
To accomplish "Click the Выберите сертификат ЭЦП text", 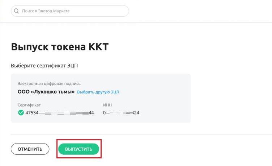I will click(x=44, y=66).
